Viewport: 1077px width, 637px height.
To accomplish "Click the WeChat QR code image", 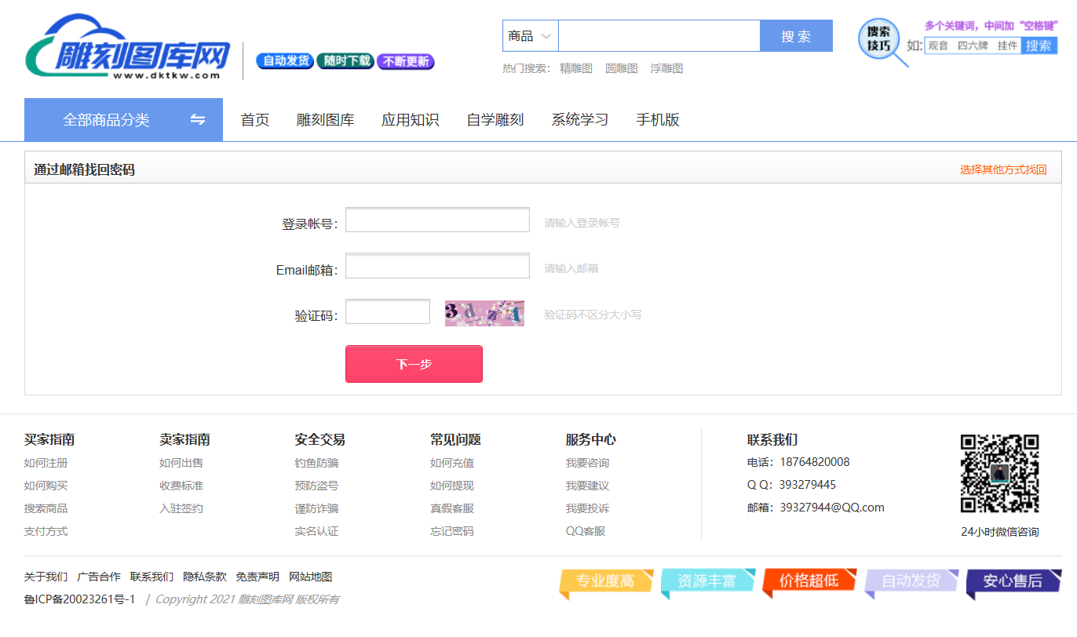I will click(x=999, y=474).
